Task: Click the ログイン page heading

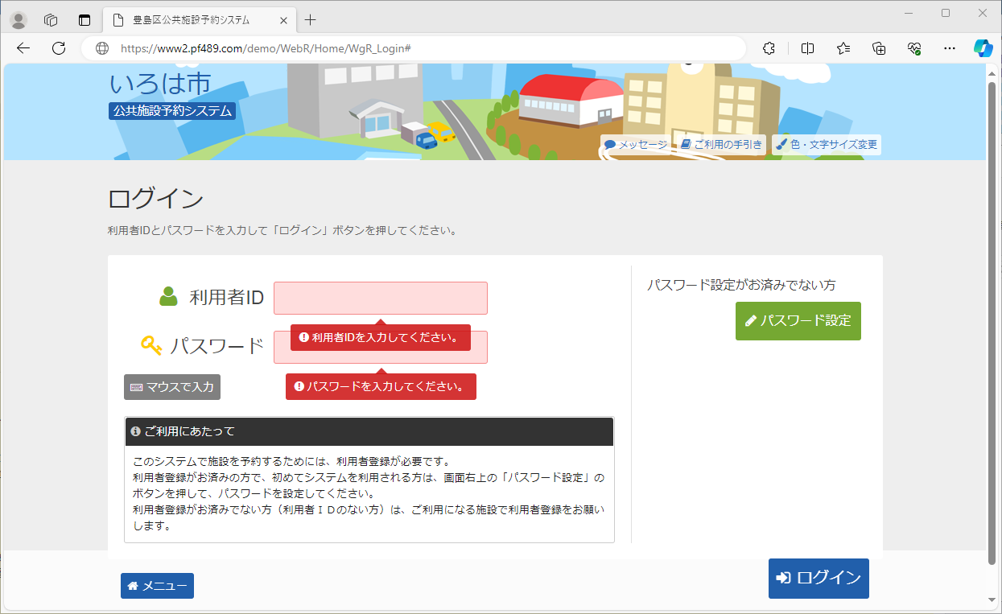Action: (155, 198)
